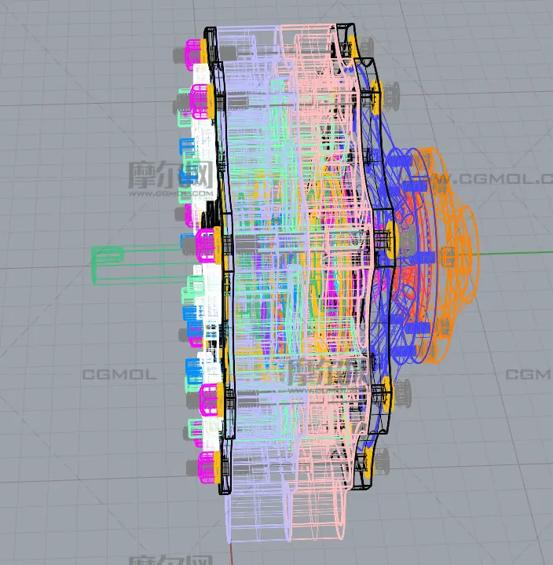Screen dimensions: 553x565
Task: Click the magenta bolt beside the green shaft
Action: coord(207,245)
